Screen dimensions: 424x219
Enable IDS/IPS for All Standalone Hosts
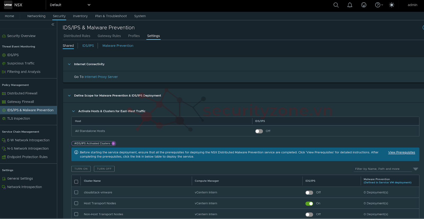(x=259, y=131)
